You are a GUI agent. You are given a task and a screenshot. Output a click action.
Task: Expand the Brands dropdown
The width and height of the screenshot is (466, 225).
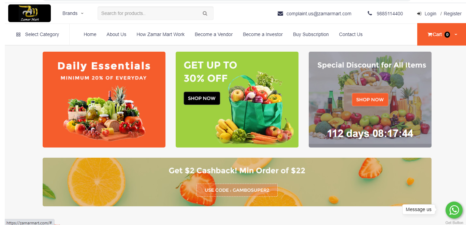[x=73, y=13]
